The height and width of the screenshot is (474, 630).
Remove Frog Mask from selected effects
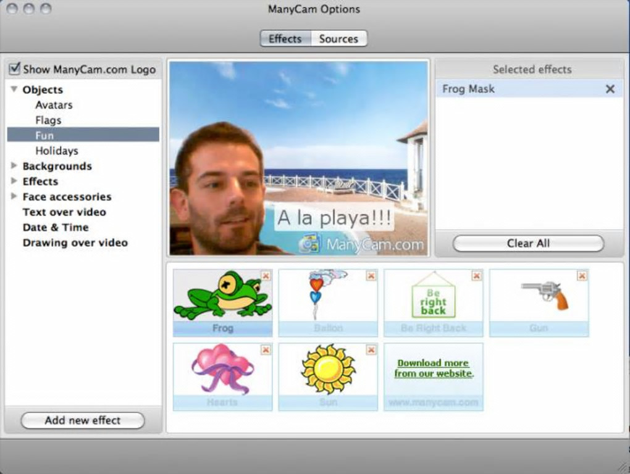click(610, 89)
